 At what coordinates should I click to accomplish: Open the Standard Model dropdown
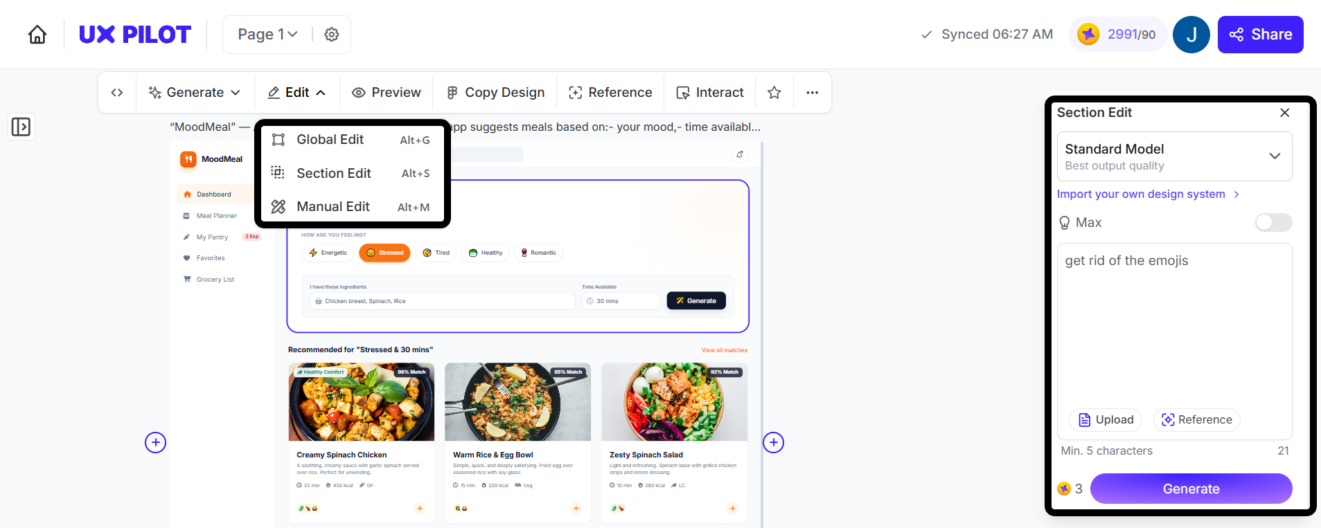1174,156
